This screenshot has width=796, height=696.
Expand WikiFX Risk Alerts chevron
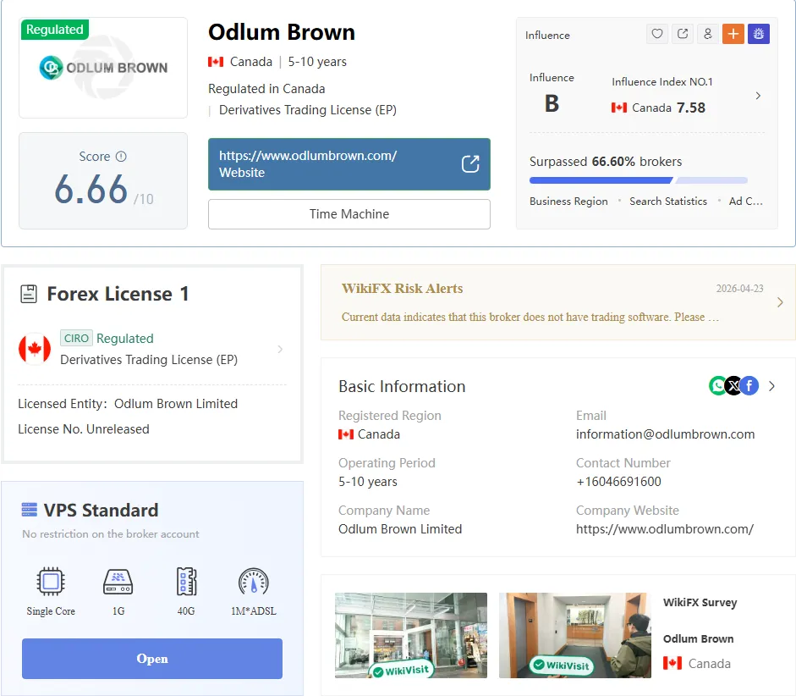coord(780,302)
